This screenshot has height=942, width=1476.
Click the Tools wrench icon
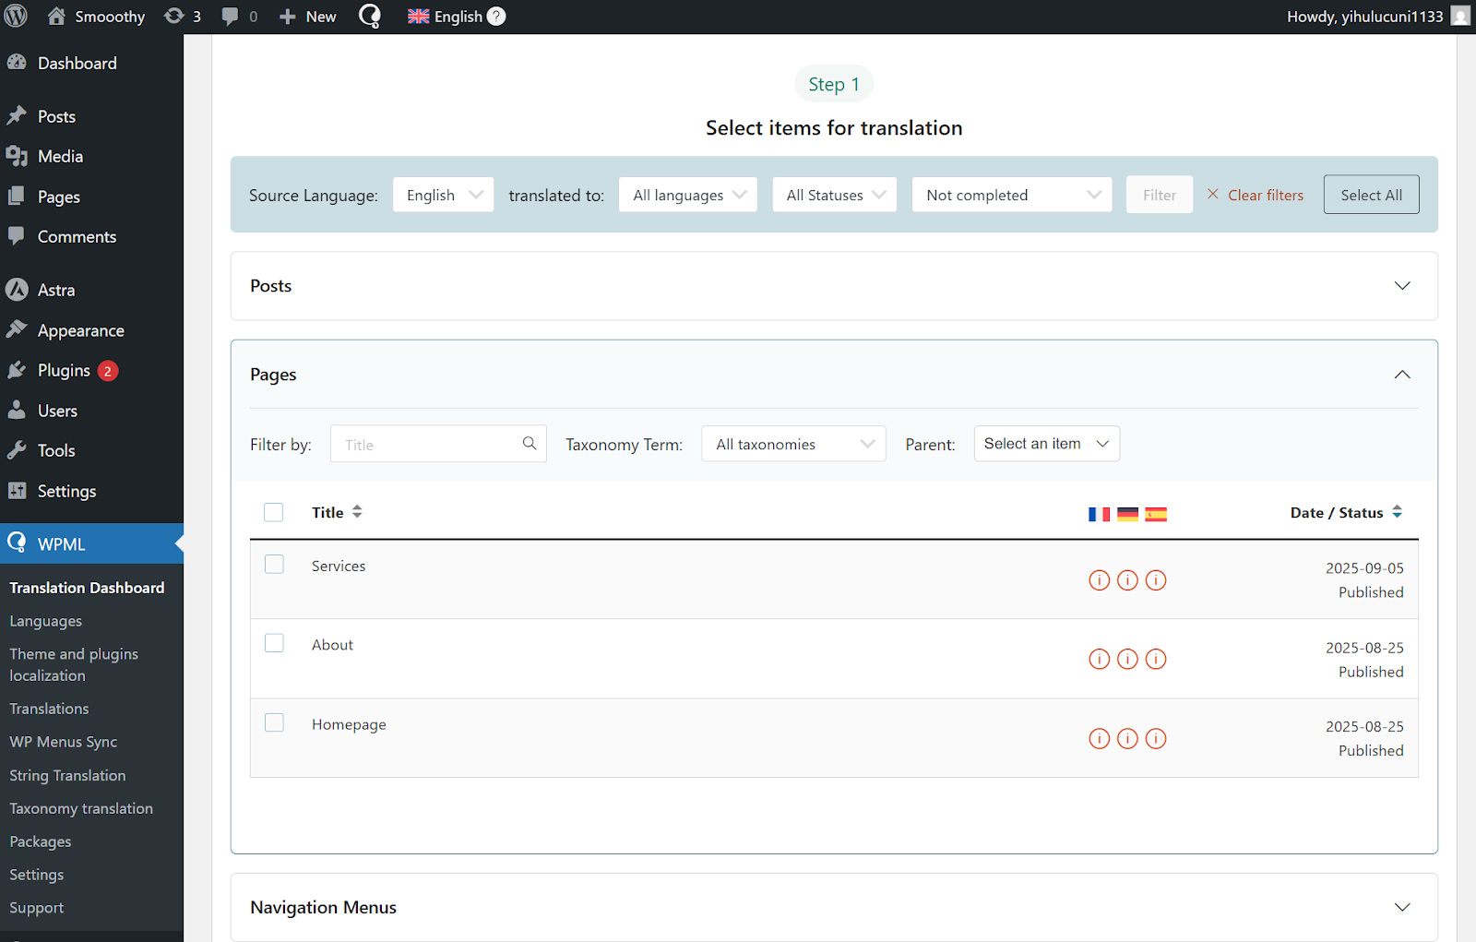click(17, 450)
